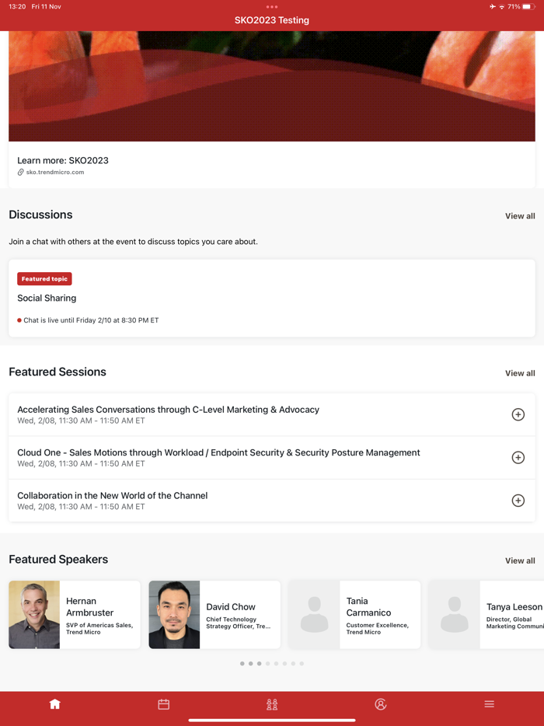
Task: Open Tanya Leeson speaker card
Action: [486, 614]
